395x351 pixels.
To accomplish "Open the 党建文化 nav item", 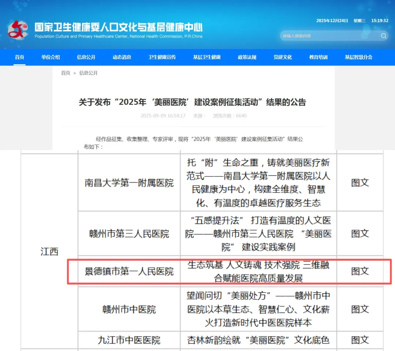I will [x=283, y=57].
